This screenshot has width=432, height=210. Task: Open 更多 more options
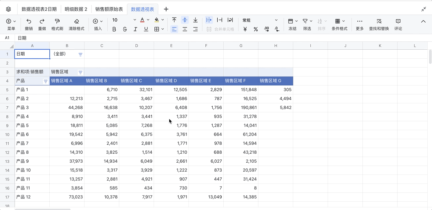tap(360, 25)
